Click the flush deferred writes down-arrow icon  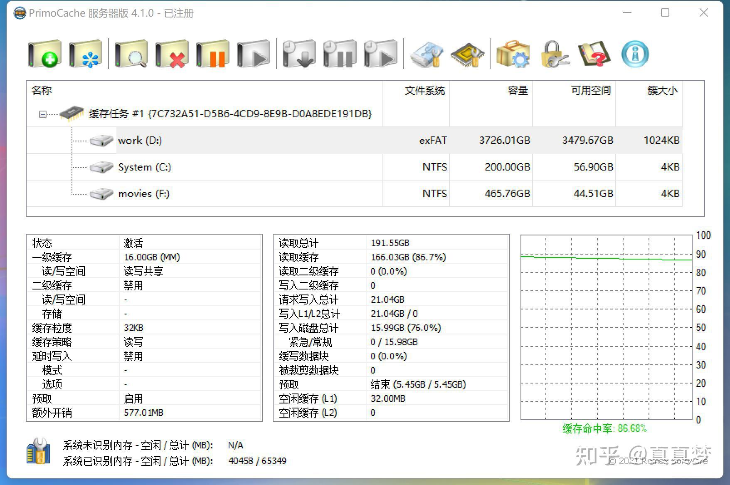tap(299, 54)
